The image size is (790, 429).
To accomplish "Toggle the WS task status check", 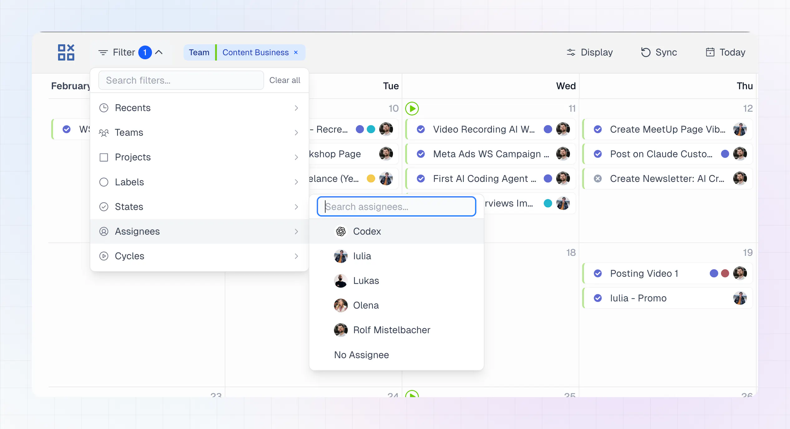I will coord(66,129).
